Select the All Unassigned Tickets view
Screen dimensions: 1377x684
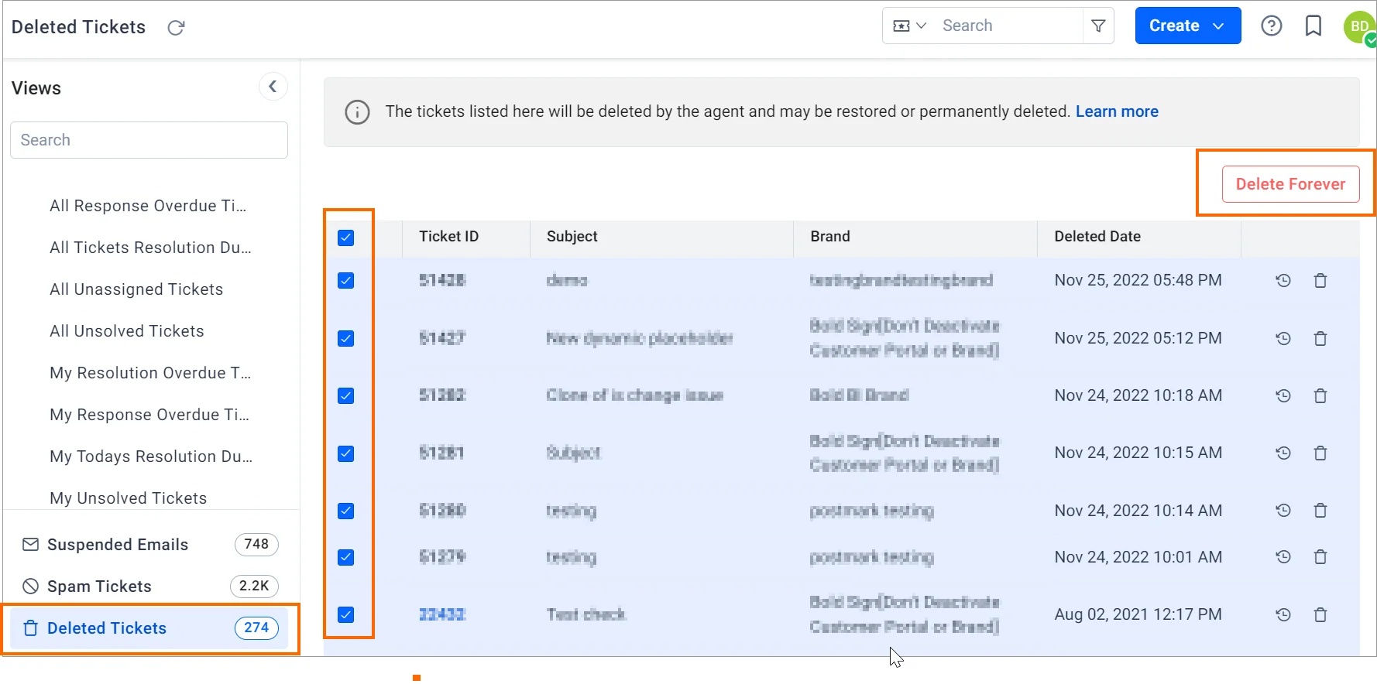click(x=136, y=289)
